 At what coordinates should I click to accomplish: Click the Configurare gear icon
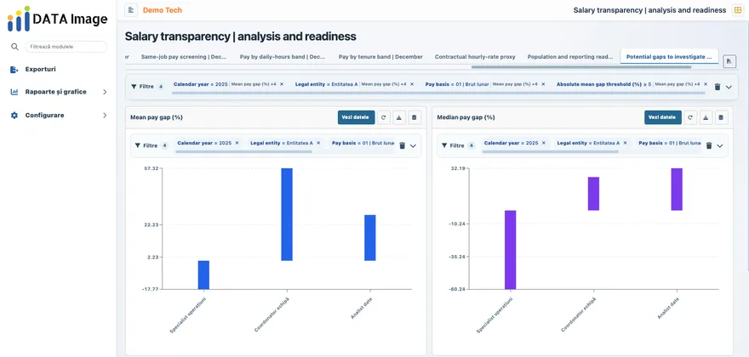tap(14, 115)
